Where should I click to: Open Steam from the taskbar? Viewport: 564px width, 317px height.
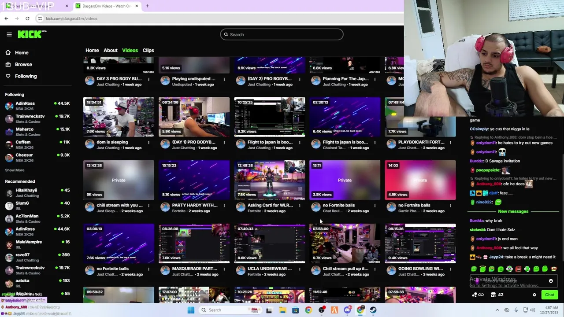tap(373, 310)
